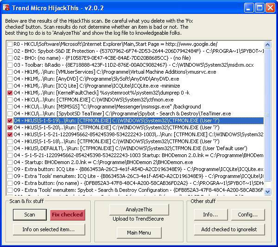
Task: Check the VMUserServices Run entry
Action: pyautogui.click(x=10, y=72)
